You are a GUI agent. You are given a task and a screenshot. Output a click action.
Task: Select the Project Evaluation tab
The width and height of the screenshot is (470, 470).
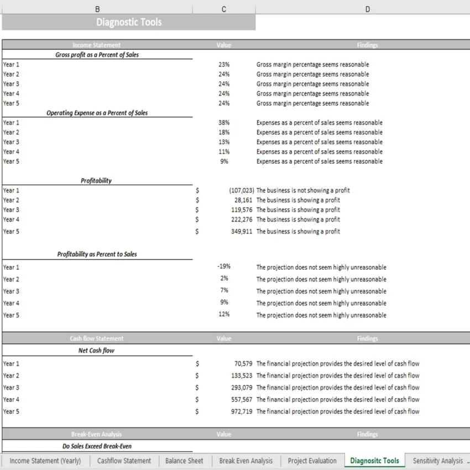coord(311,461)
